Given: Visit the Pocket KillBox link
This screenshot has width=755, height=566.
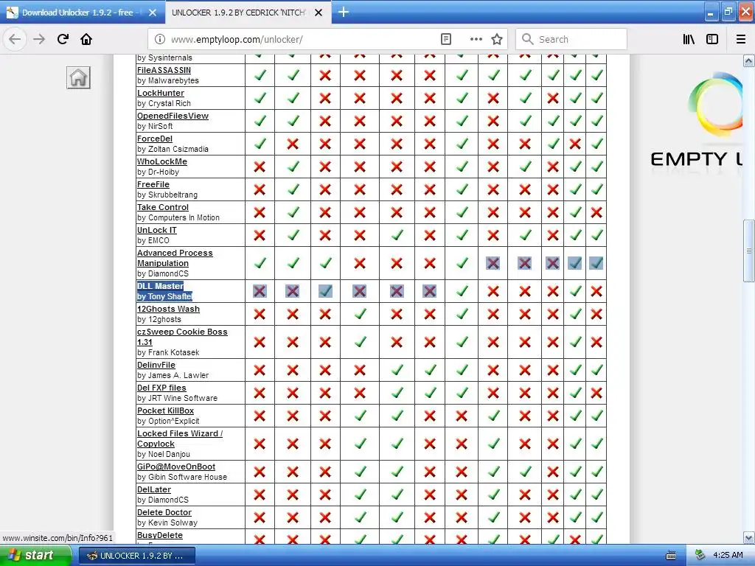Looking at the screenshot, I should tap(165, 410).
